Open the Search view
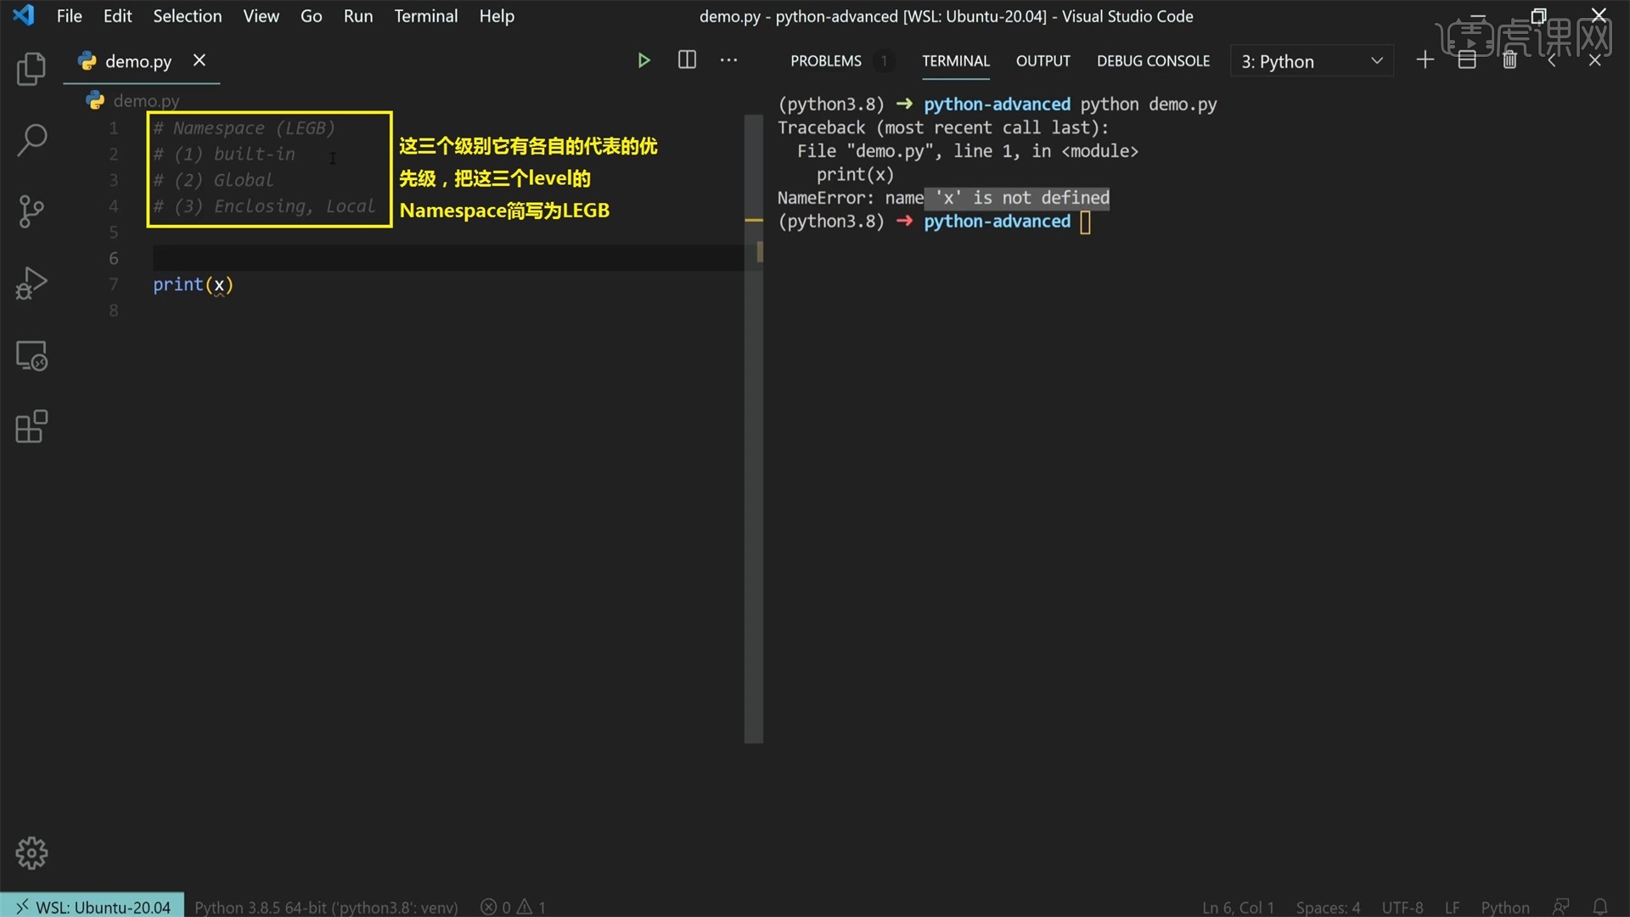Image resolution: width=1630 pixels, height=917 pixels. coord(31,140)
